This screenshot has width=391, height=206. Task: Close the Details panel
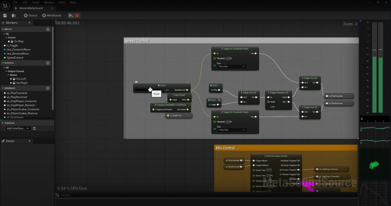point(29,141)
